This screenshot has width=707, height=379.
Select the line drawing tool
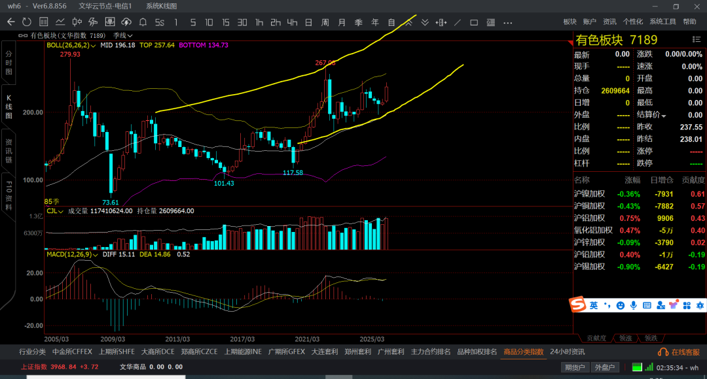click(458, 22)
